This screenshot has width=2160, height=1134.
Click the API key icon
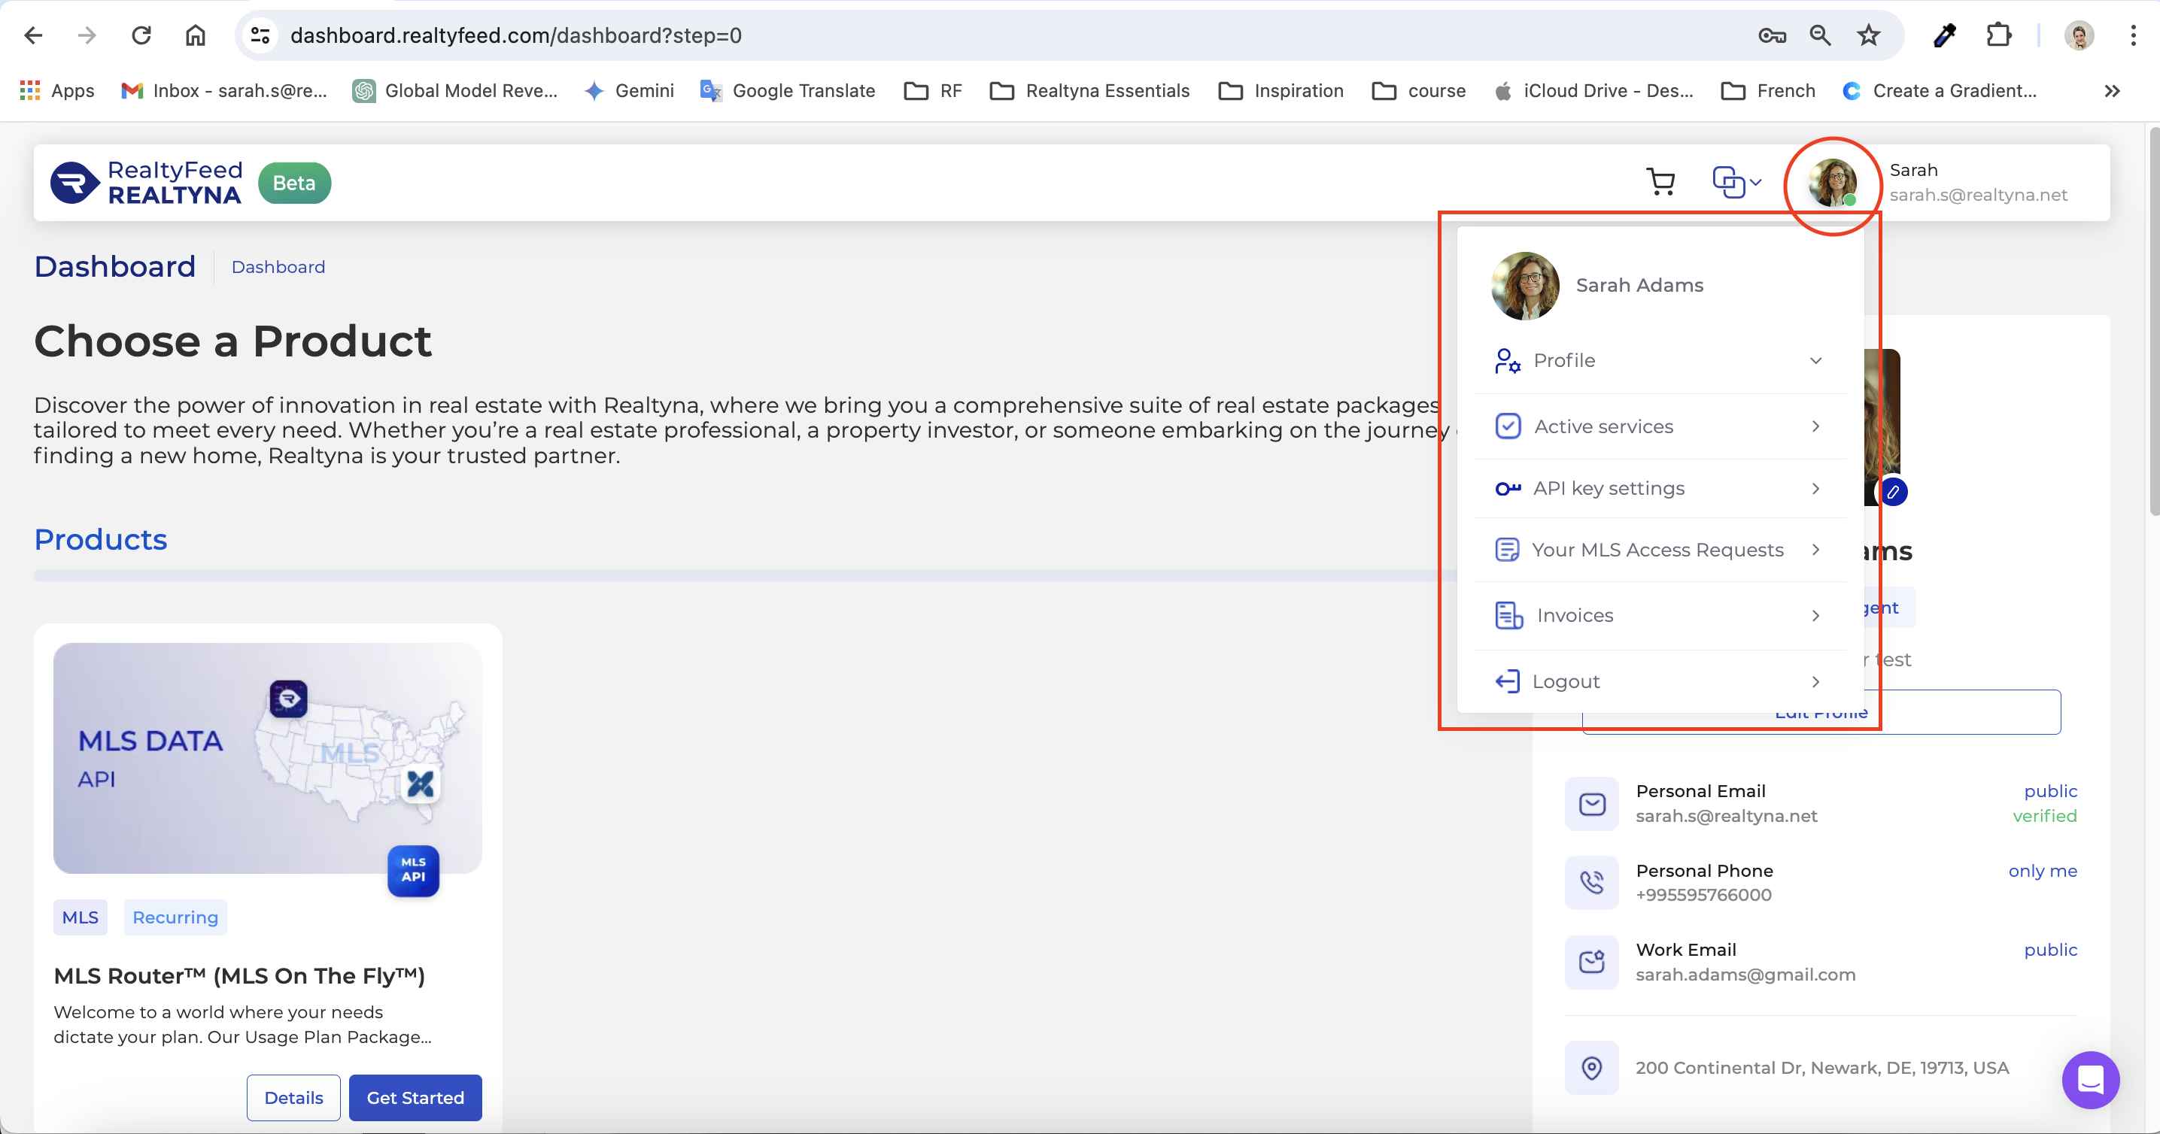(1508, 489)
